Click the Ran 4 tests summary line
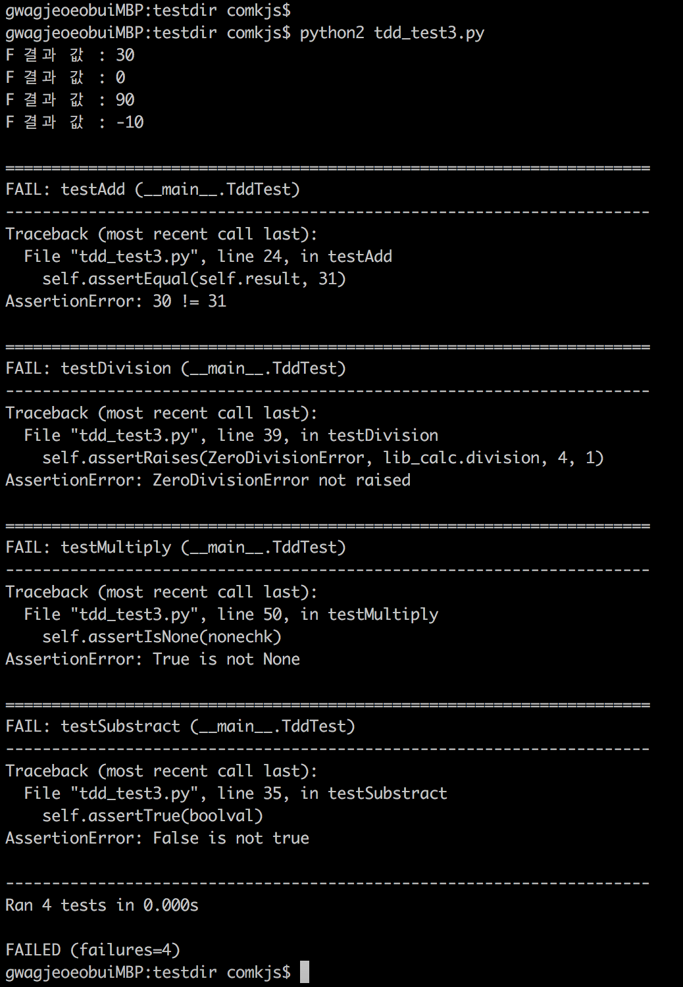 [x=102, y=905]
